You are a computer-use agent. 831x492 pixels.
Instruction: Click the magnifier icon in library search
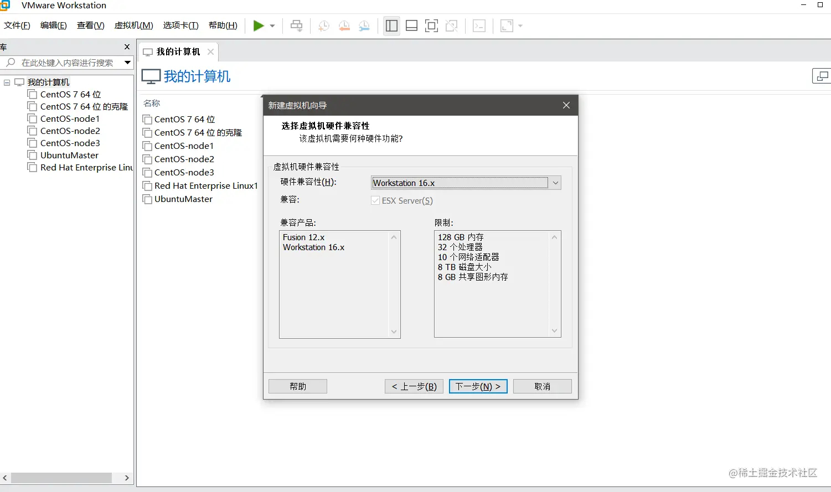click(11, 63)
